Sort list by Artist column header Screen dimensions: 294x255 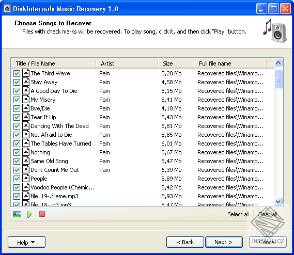(127, 63)
